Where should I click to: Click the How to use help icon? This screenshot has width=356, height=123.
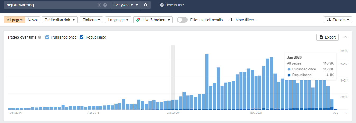pos(162,5)
